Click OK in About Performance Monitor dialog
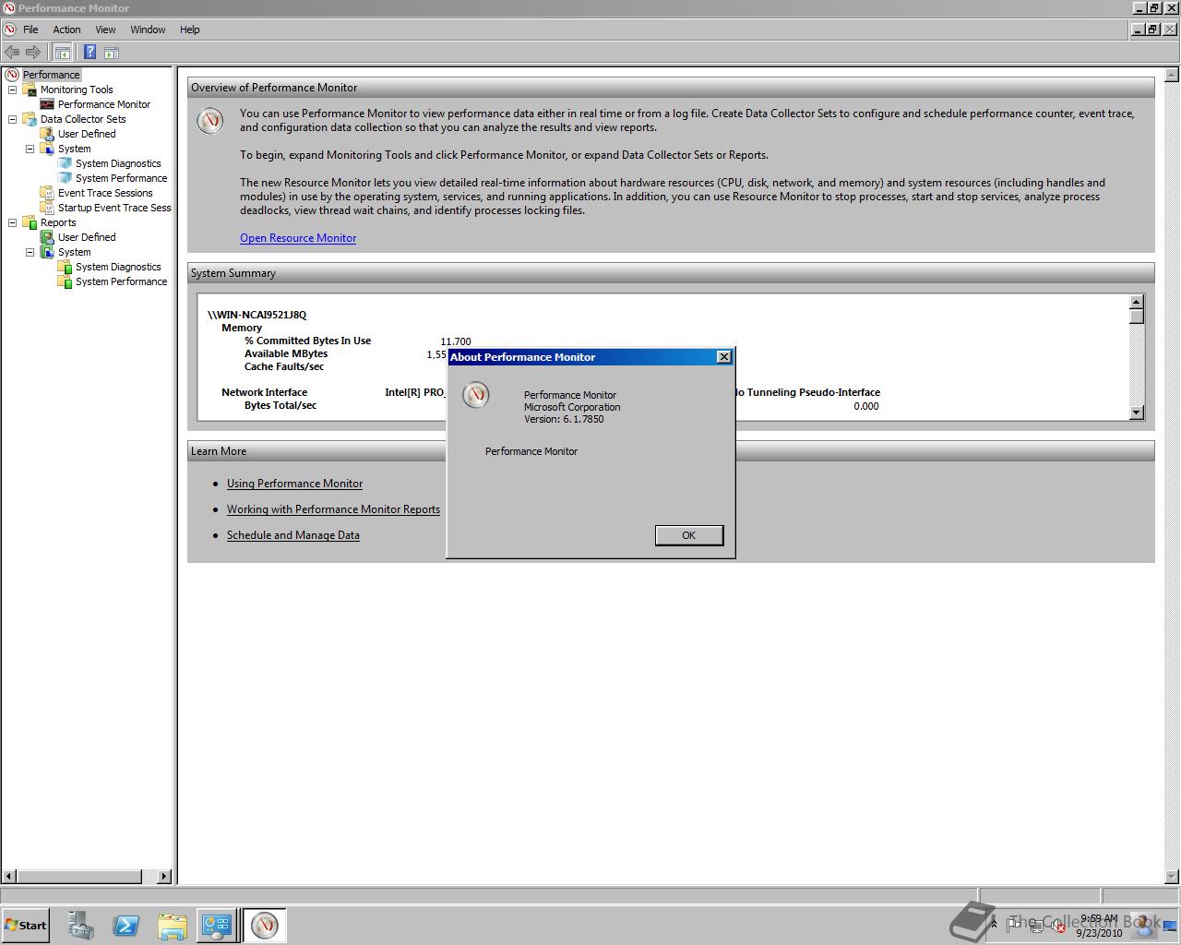This screenshot has height=945, width=1181. coord(688,535)
